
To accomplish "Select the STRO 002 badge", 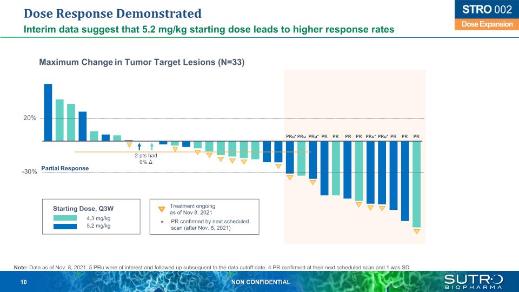I will [x=484, y=10].
